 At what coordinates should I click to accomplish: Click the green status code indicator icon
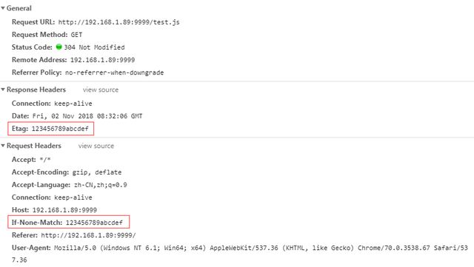[59, 47]
